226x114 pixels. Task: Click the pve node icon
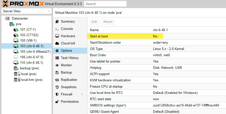pyautogui.click(x=12, y=24)
